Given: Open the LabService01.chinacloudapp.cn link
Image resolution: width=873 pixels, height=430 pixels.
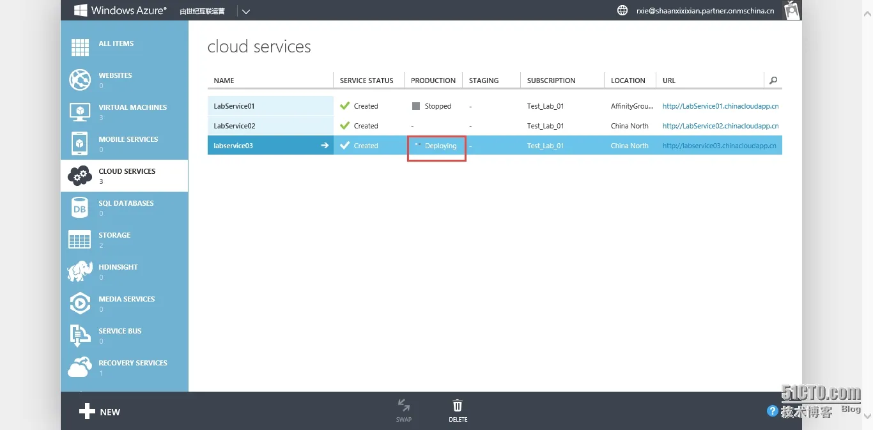Looking at the screenshot, I should click(720, 106).
